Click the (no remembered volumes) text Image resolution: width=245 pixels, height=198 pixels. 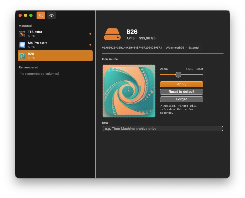[39, 74]
